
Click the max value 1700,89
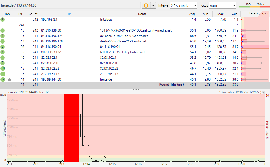pyautogui.click(x=221, y=30)
